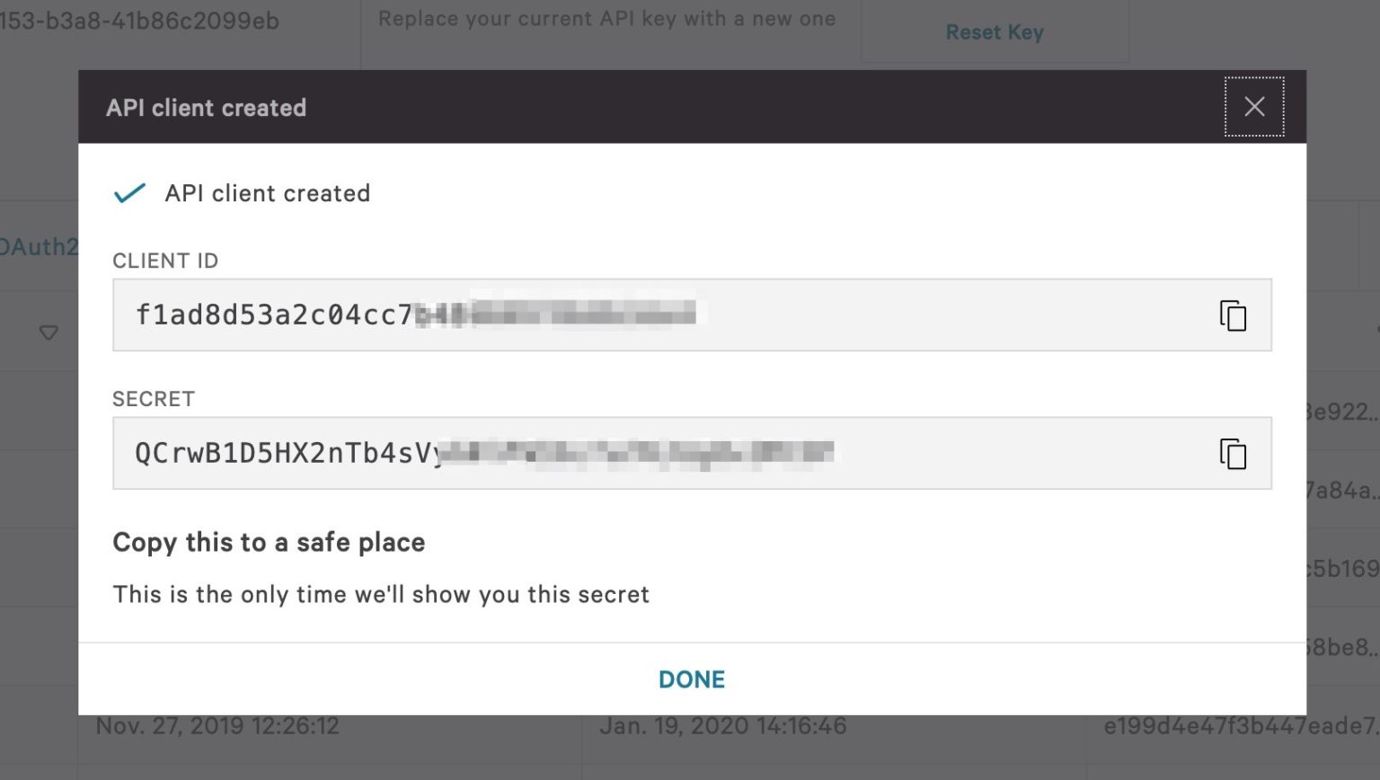Select the key ending in '41b86c2099eb'
Image resolution: width=1380 pixels, height=780 pixels.
point(140,20)
